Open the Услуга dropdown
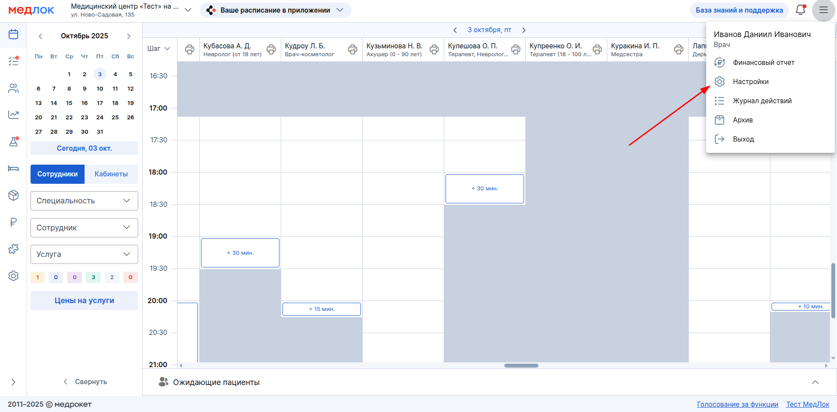This screenshot has height=412, width=837. 84,254
